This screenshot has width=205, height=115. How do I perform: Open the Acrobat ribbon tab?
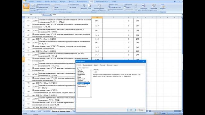coord(114,2)
